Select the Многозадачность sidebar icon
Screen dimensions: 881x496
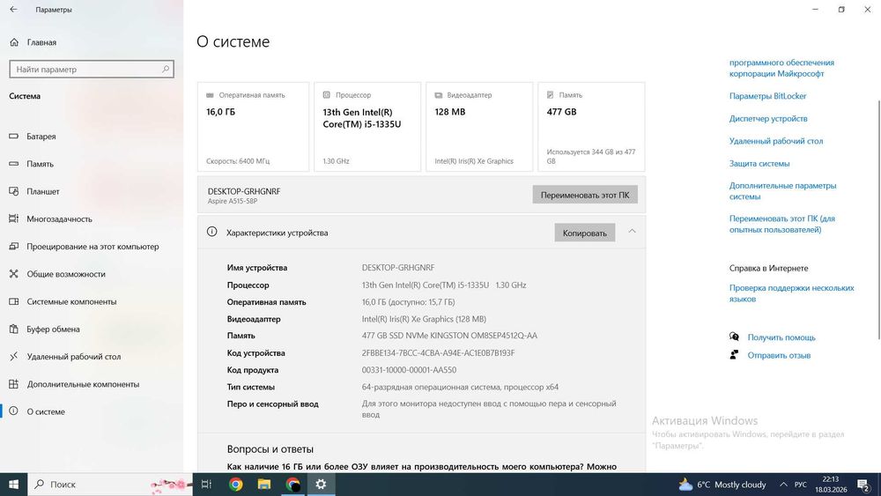click(14, 218)
